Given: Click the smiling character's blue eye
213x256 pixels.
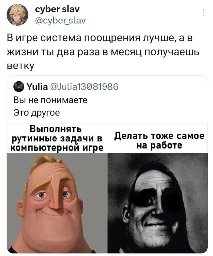Looking at the screenshot, I should [41, 195].
